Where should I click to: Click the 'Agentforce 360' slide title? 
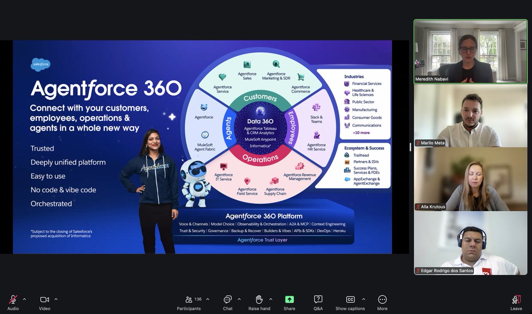pyautogui.click(x=106, y=89)
